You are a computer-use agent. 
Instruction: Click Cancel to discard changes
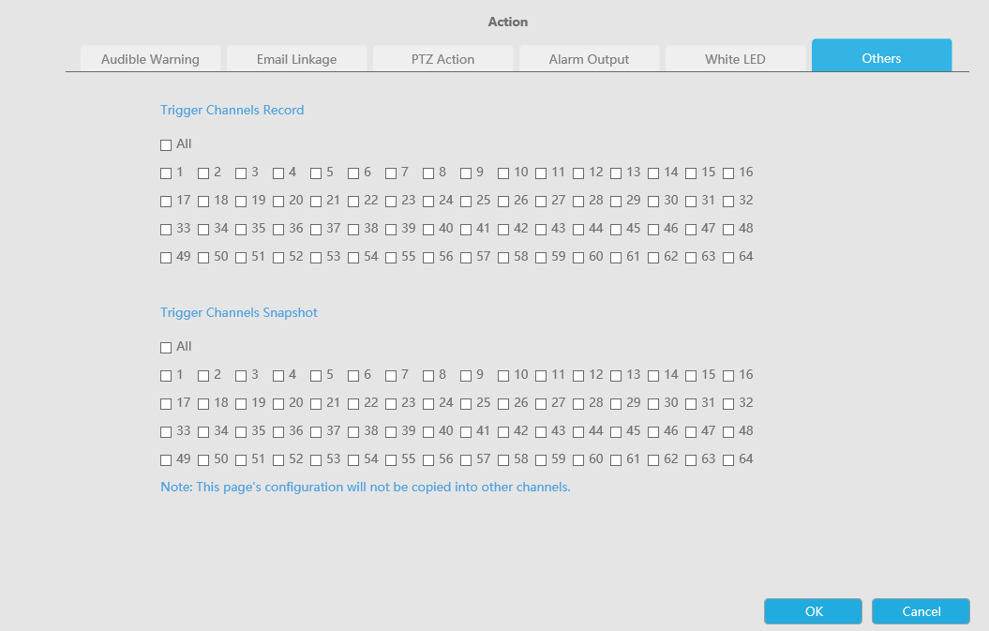tap(921, 611)
